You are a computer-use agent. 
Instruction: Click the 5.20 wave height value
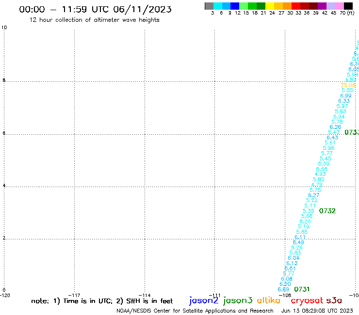[x=305, y=221]
